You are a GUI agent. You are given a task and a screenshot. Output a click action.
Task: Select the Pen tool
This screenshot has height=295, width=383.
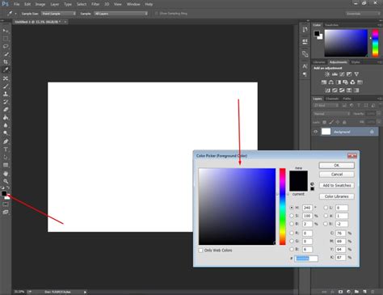click(x=6, y=141)
